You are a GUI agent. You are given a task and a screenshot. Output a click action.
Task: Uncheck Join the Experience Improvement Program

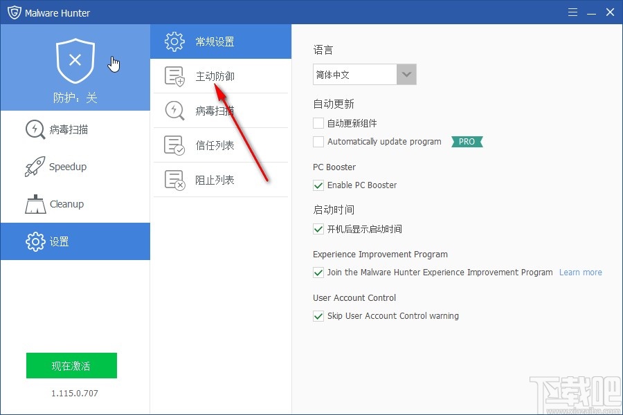318,273
